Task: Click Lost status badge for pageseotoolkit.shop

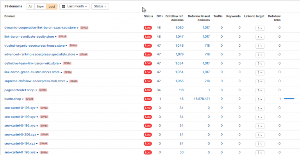Action: (x=148, y=90)
